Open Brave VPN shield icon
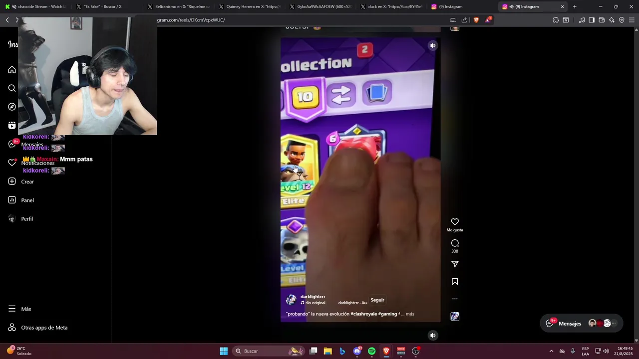The height and width of the screenshot is (359, 639). click(x=622, y=20)
